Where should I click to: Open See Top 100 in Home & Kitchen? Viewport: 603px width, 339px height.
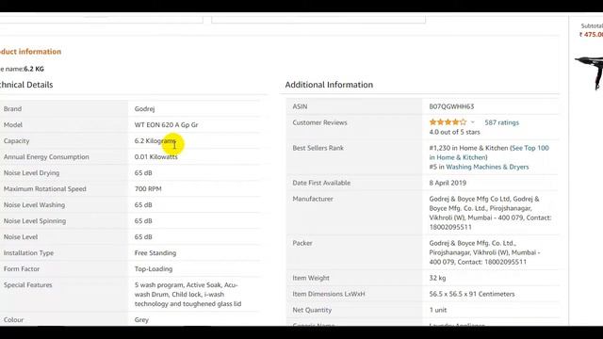click(x=489, y=153)
